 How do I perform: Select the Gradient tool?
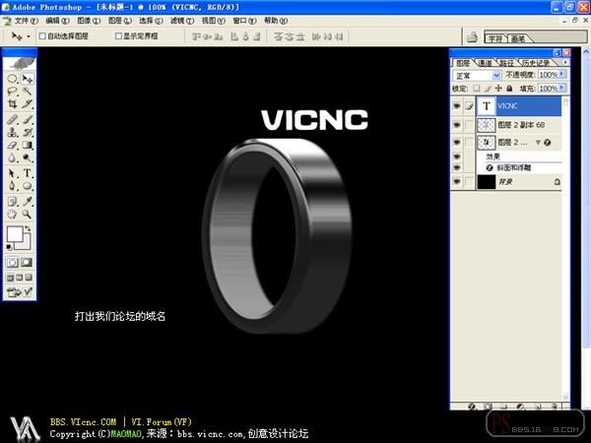28,145
